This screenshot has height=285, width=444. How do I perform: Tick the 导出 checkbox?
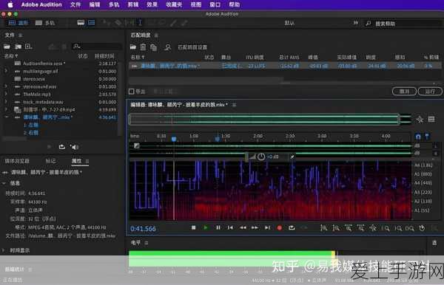pyautogui.click(x=132, y=92)
